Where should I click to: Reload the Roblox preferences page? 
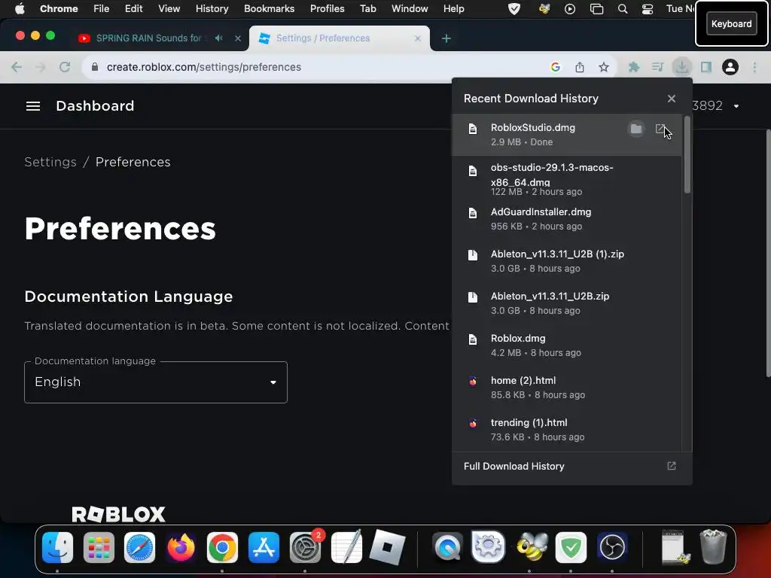point(65,67)
